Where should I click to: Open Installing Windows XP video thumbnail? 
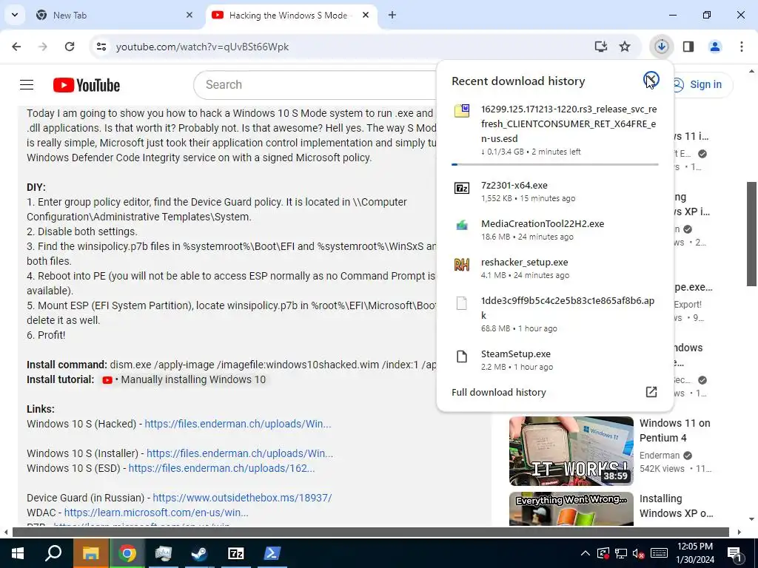click(x=571, y=509)
